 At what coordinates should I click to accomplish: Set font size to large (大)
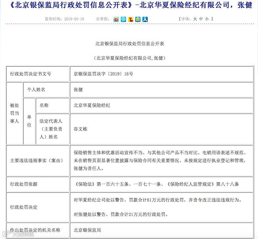pyautogui.click(x=195, y=19)
